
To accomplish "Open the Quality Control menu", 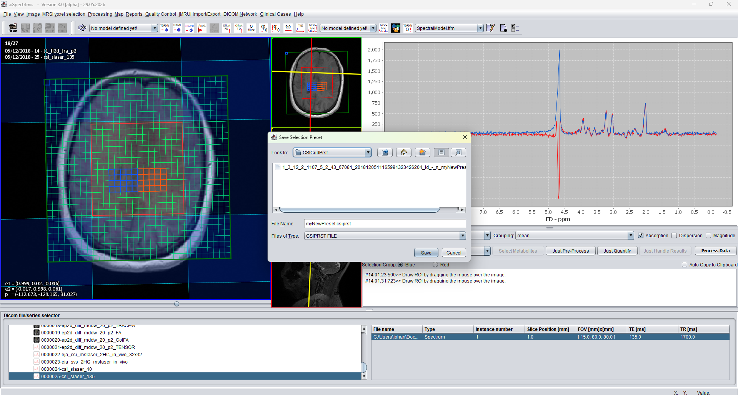I will tap(160, 14).
